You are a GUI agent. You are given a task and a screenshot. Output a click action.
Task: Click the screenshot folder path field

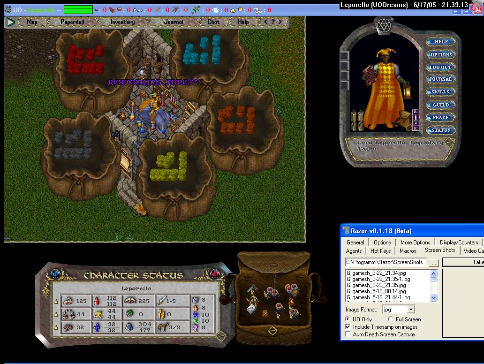(386, 262)
